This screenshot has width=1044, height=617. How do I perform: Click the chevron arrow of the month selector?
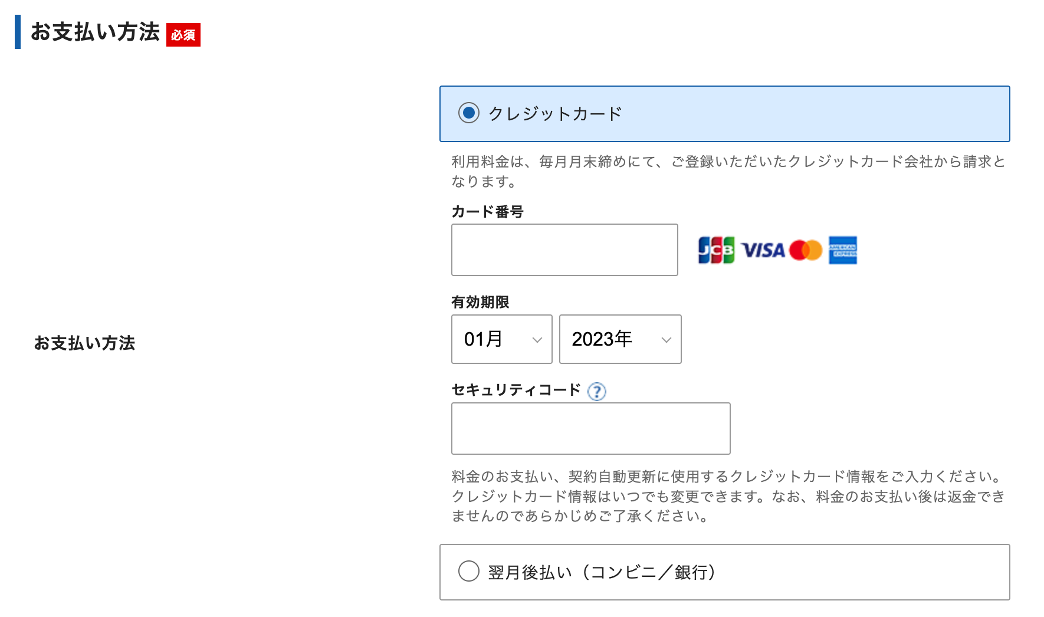(x=537, y=340)
